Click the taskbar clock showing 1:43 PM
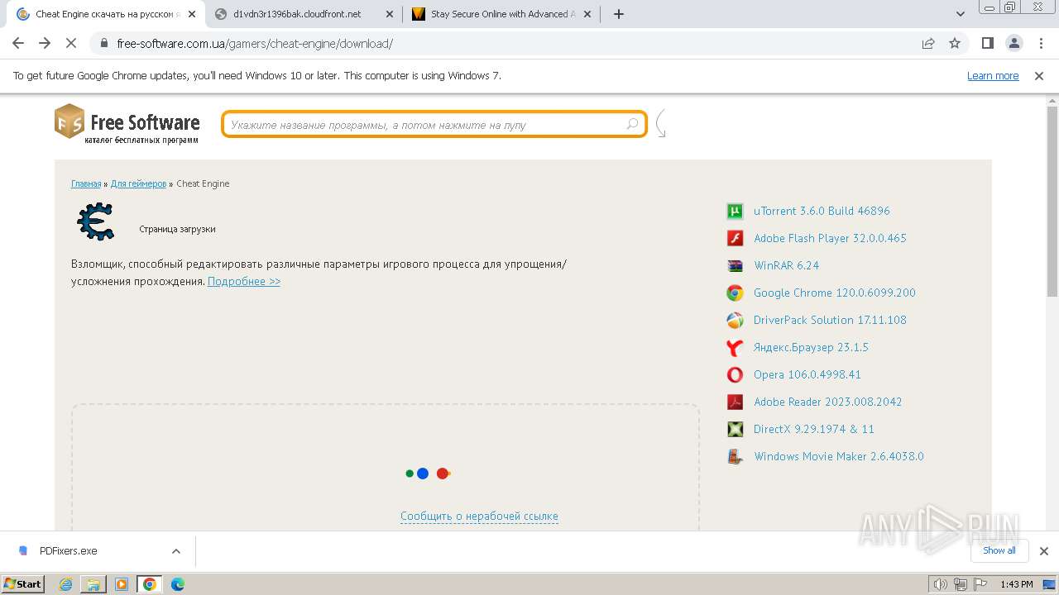Image resolution: width=1059 pixels, height=595 pixels. [x=1016, y=584]
